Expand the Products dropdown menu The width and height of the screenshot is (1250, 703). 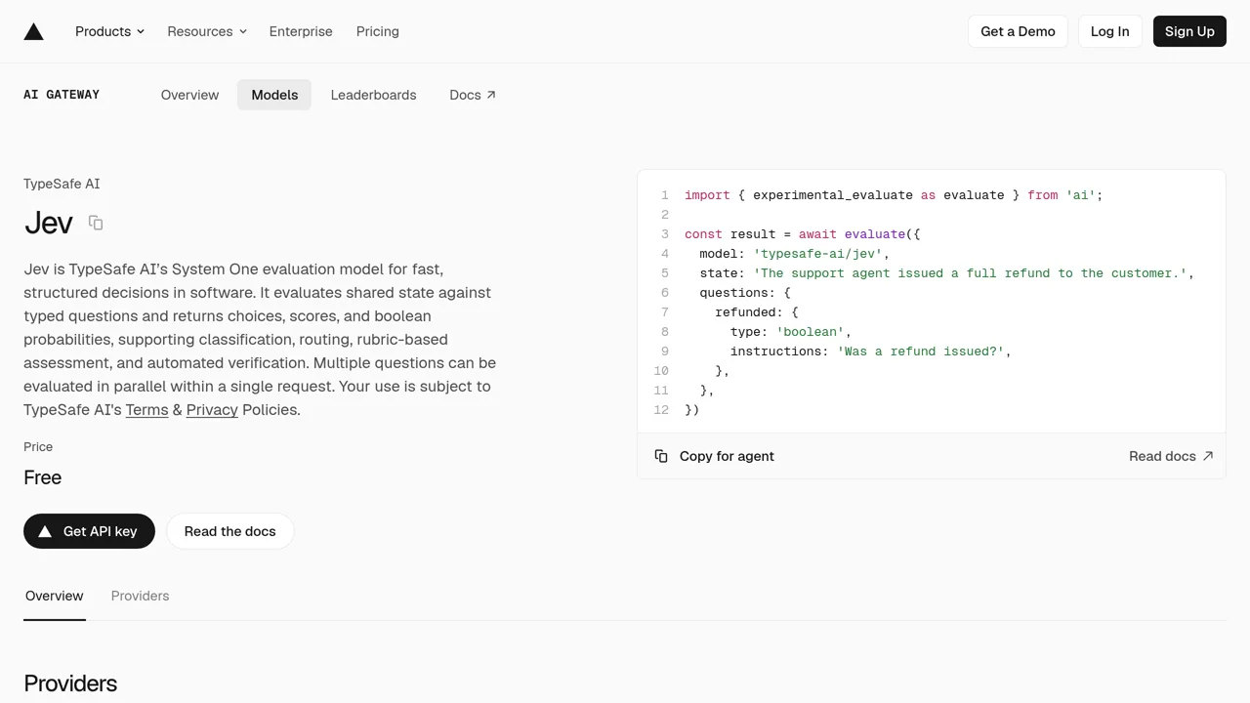pyautogui.click(x=109, y=31)
